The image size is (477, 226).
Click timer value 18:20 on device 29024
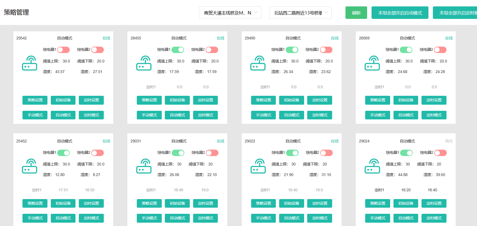(406, 190)
